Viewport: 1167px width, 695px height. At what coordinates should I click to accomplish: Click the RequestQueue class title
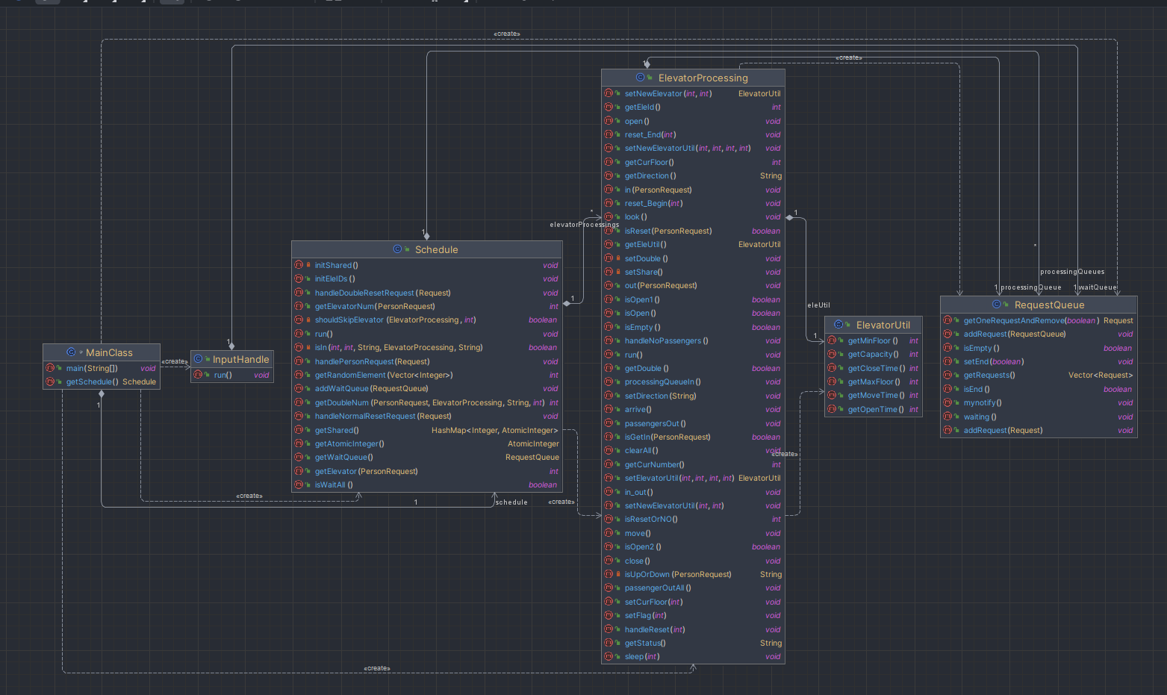tap(1050, 305)
